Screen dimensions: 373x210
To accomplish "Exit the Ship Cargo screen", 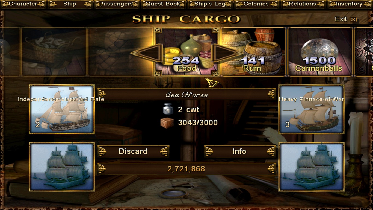I will [x=346, y=19].
